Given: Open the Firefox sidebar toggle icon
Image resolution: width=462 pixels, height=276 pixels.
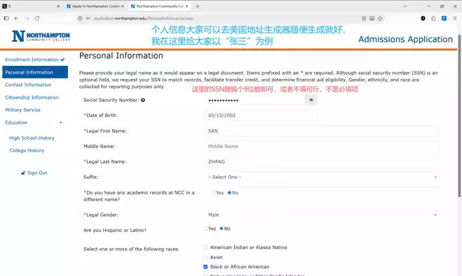Looking at the screenshot, I should click(6, 18).
